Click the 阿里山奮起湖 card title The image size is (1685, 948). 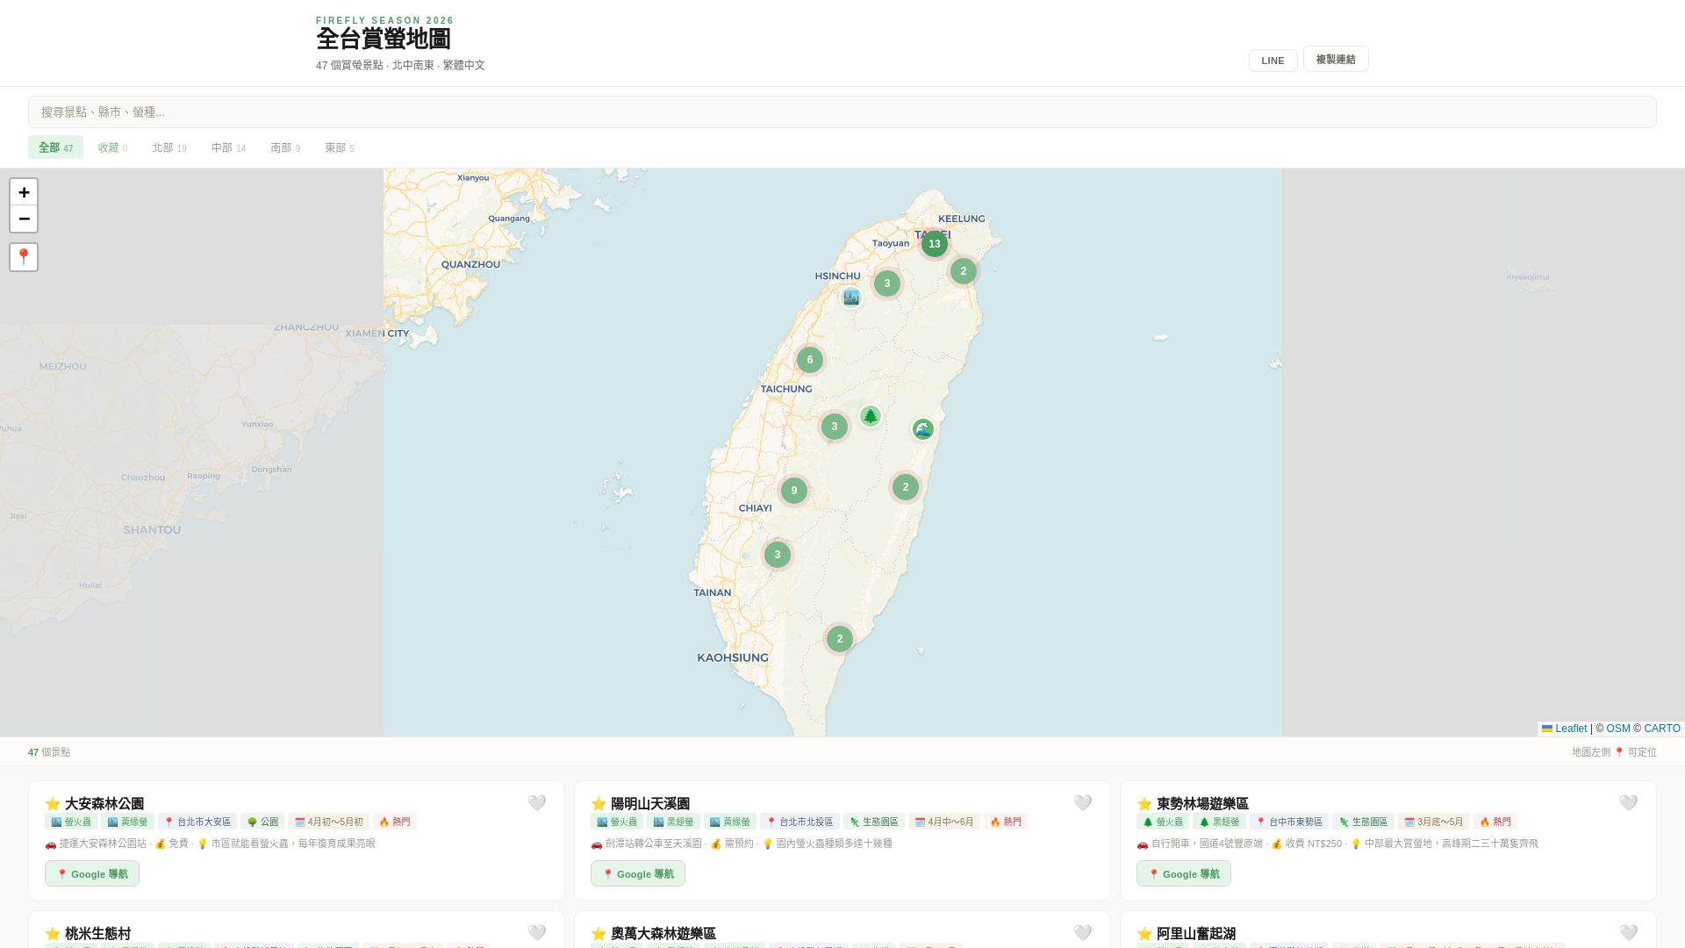click(1196, 933)
